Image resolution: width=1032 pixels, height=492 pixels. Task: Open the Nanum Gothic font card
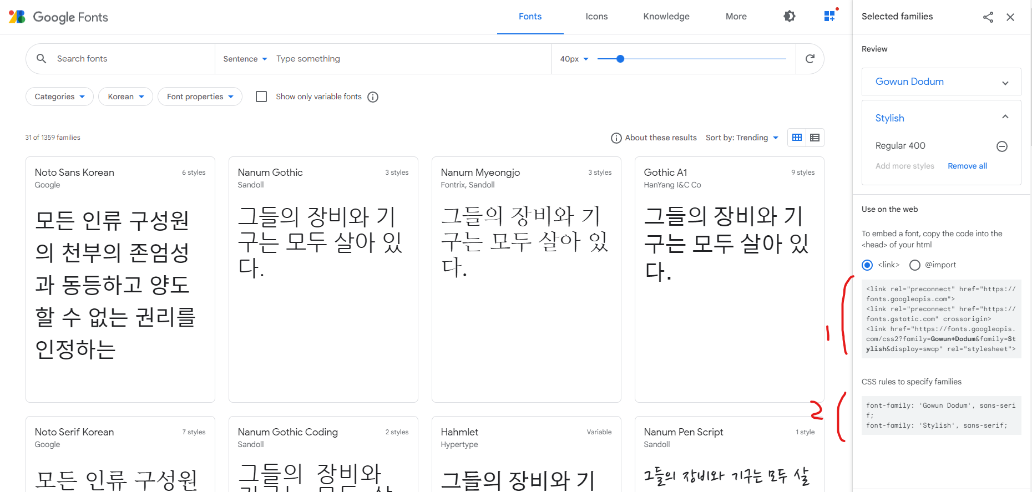323,279
